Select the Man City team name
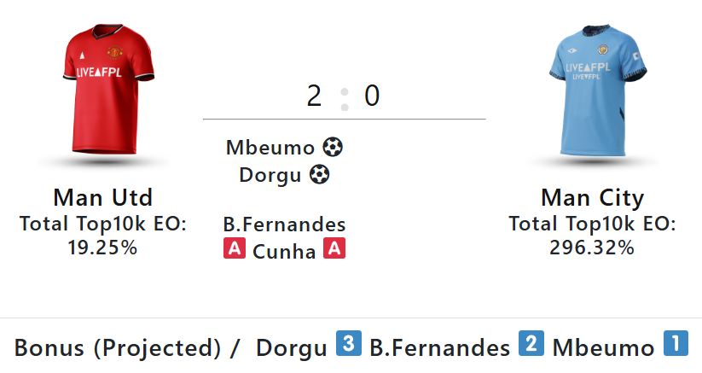The image size is (702, 373). click(592, 198)
